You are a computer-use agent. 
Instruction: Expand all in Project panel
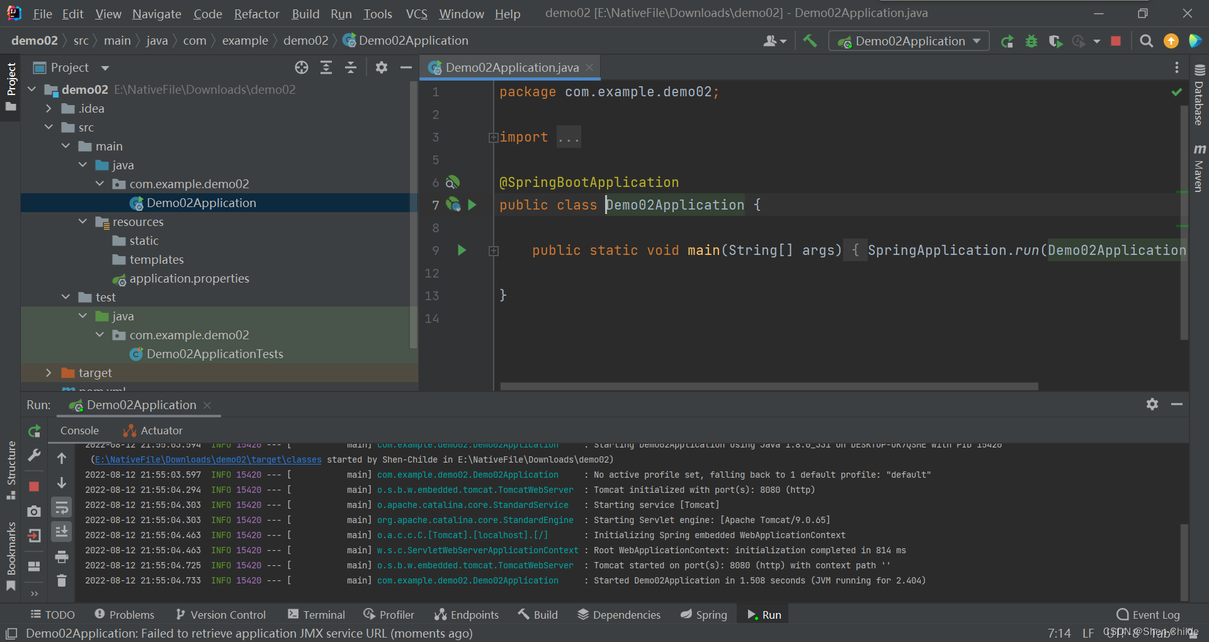(x=326, y=67)
